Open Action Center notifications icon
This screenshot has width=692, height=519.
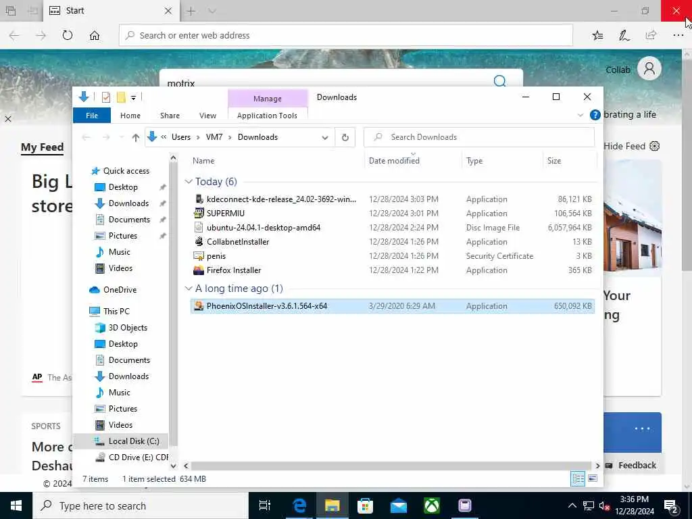[671, 505]
